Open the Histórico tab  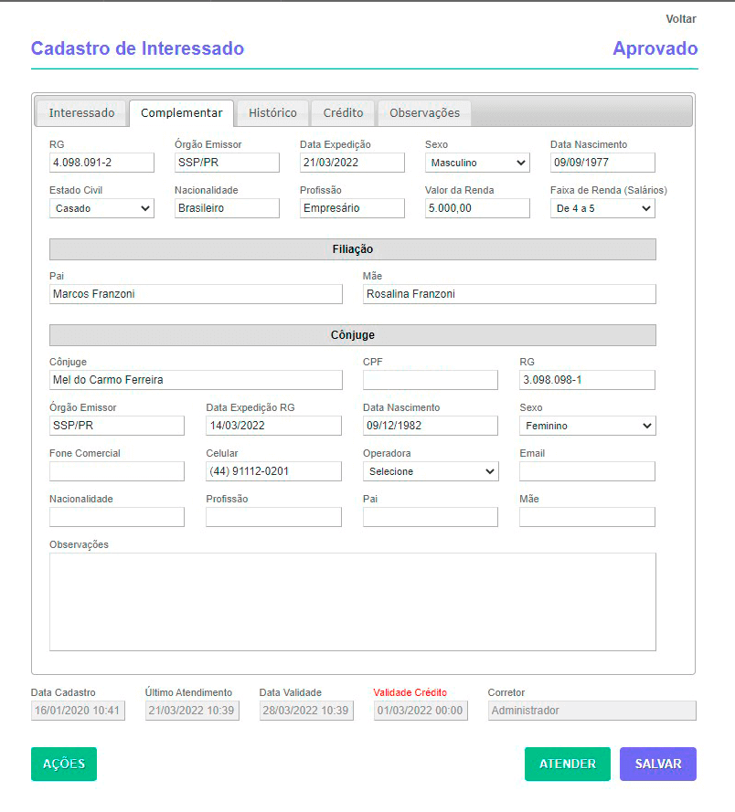coord(274,112)
